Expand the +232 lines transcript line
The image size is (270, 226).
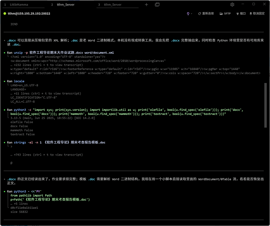tap(47, 65)
